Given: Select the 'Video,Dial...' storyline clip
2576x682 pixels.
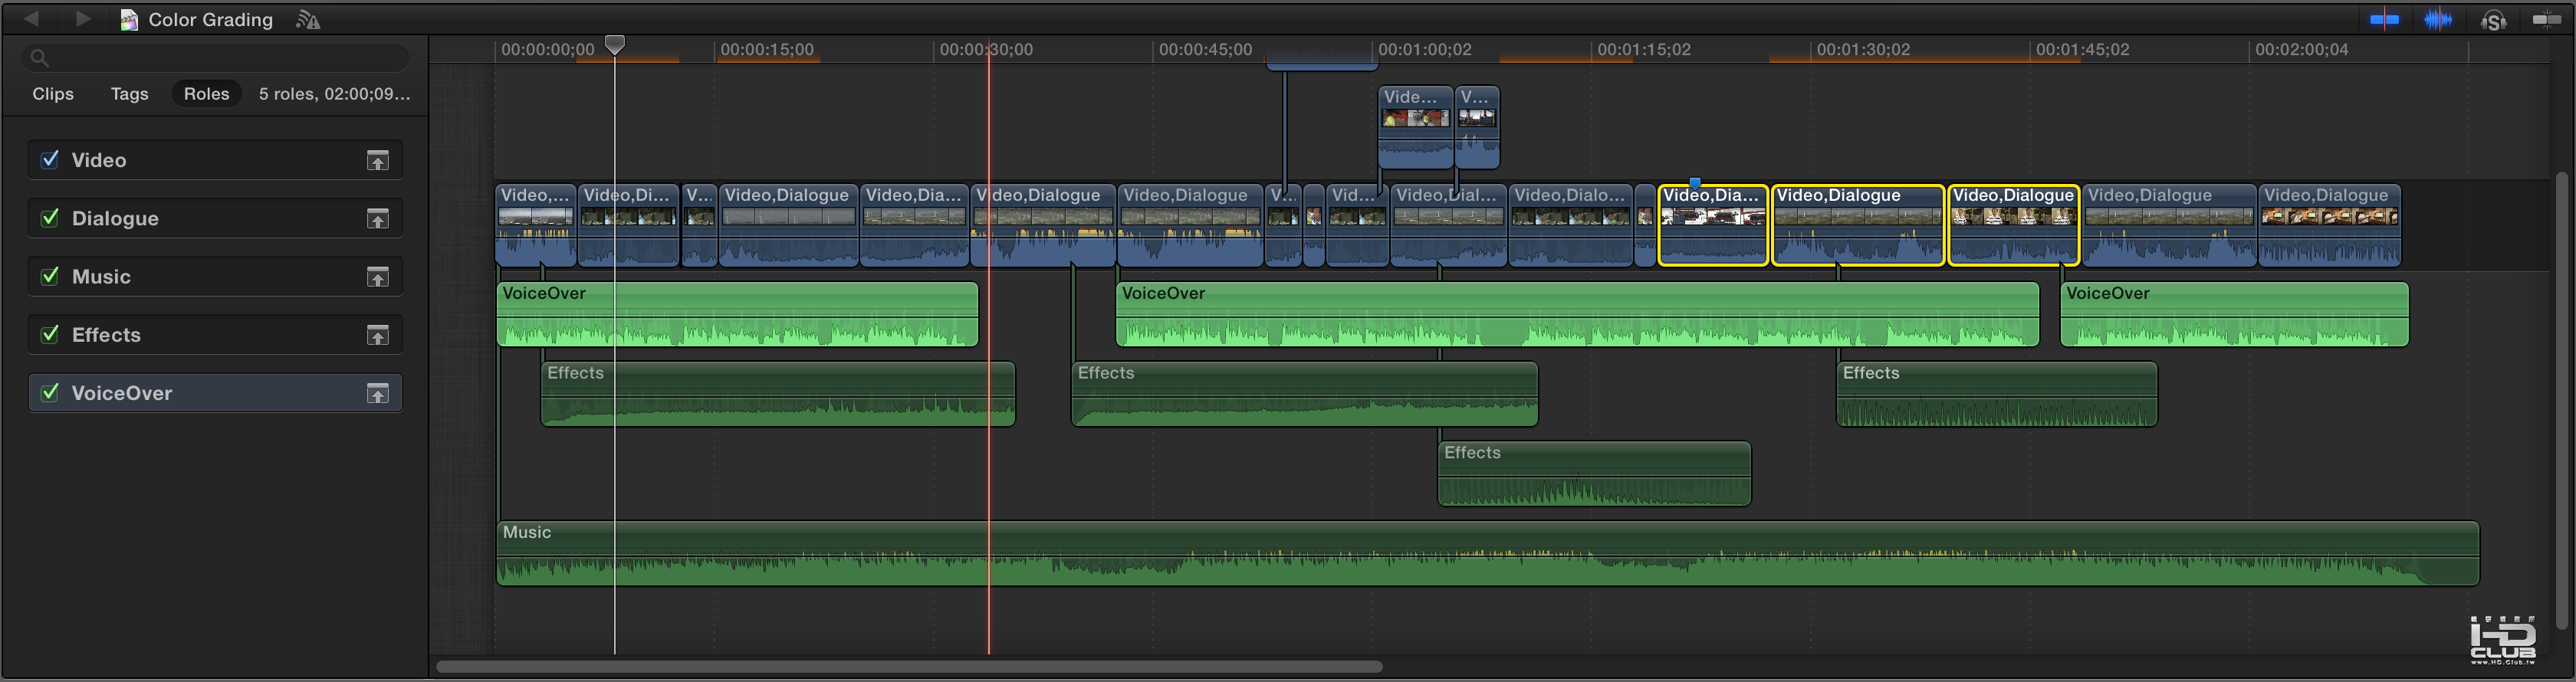Looking at the screenshot, I should [1448, 225].
